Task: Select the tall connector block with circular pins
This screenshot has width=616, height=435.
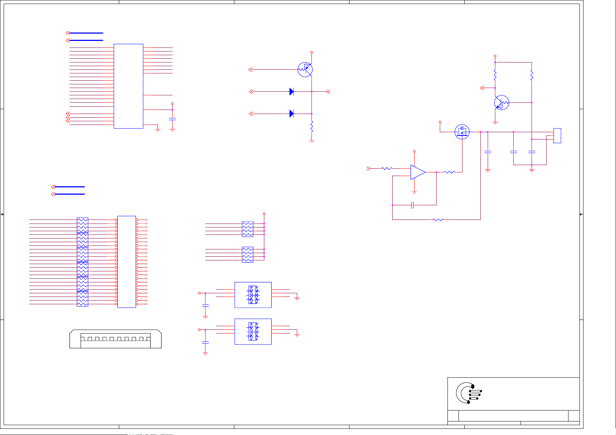Action: point(126,262)
